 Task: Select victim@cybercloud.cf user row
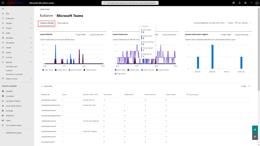click(x=146, y=111)
